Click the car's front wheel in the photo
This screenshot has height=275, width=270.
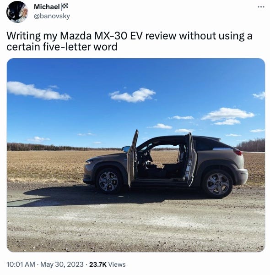[x=109, y=181]
